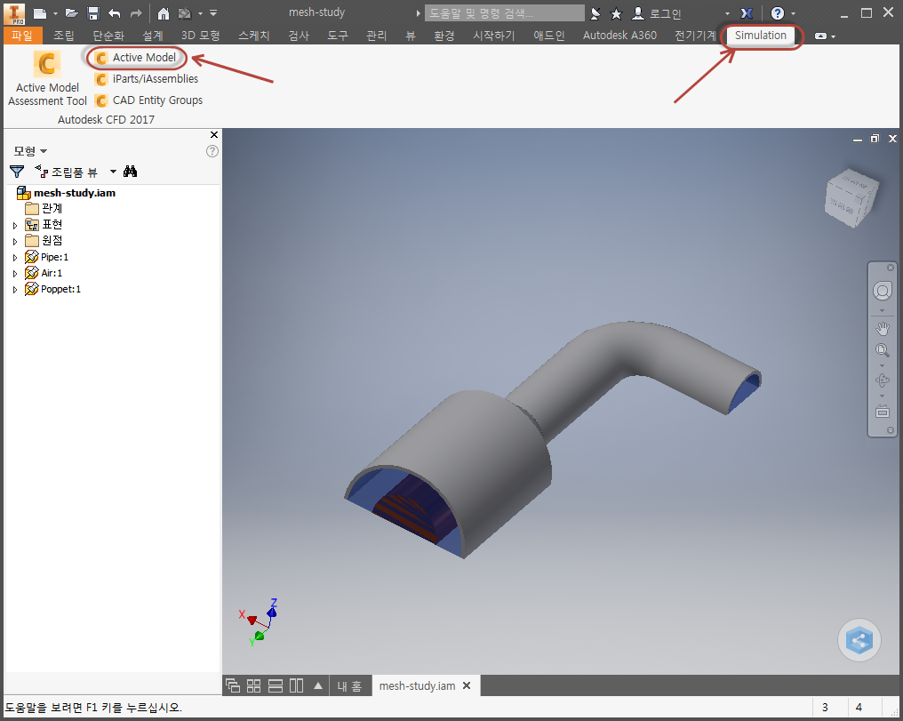
Task: Click the satellite dish communication center icon
Action: pyautogui.click(x=595, y=13)
